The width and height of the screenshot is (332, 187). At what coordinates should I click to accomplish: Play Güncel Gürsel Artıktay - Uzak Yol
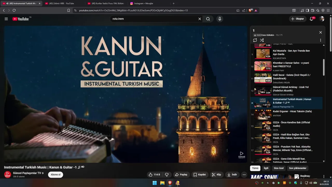pos(286,91)
